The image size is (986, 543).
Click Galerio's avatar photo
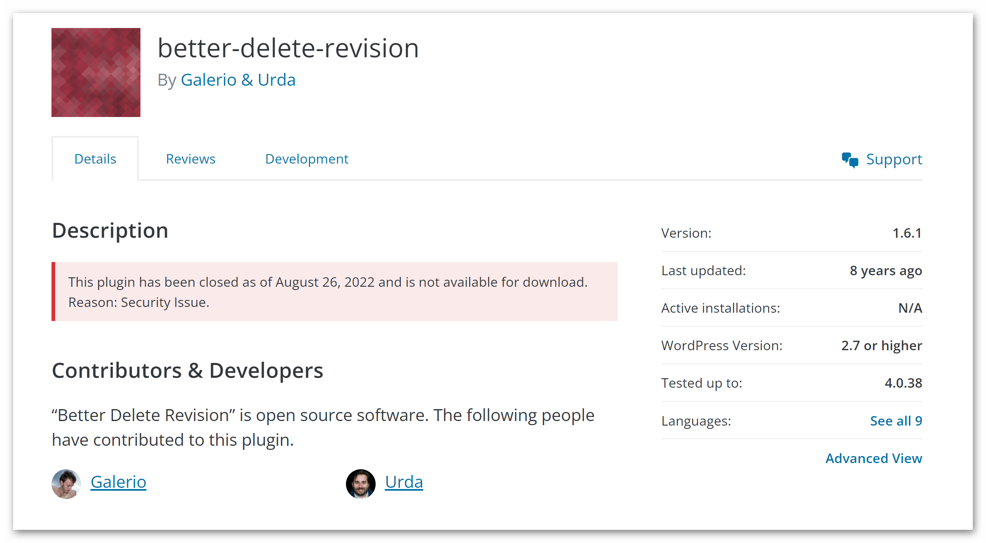(x=66, y=484)
